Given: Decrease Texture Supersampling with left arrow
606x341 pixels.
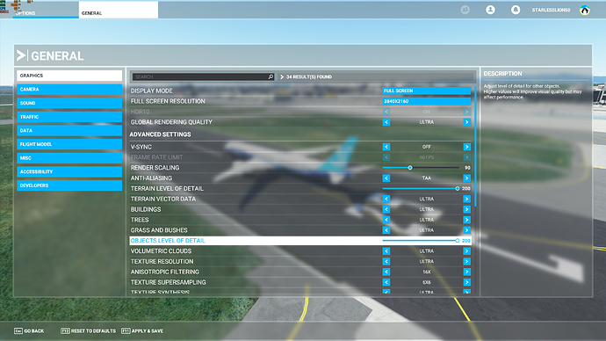Looking at the screenshot, I should click(x=386, y=282).
